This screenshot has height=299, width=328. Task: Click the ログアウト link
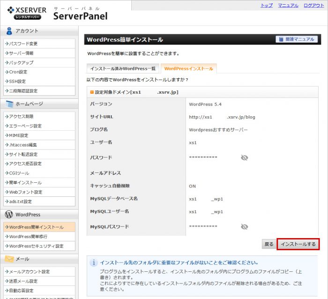[314, 6]
